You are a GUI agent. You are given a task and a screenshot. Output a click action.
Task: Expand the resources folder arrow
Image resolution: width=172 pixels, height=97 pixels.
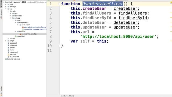point(11,16)
